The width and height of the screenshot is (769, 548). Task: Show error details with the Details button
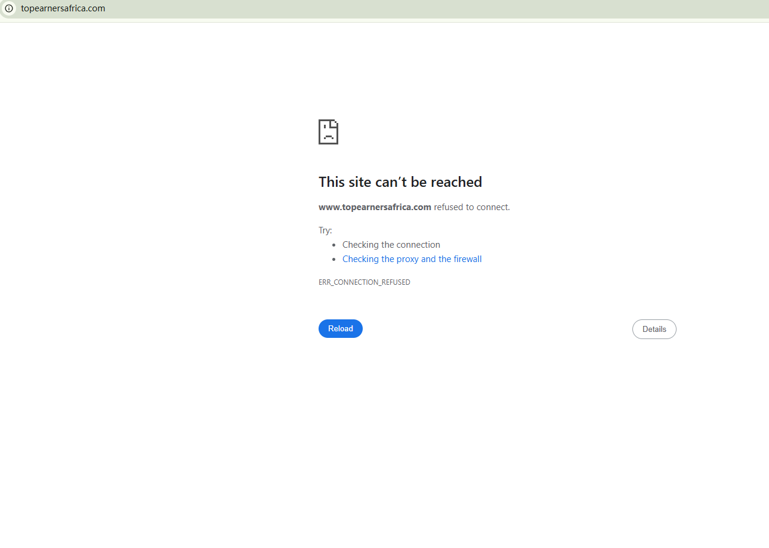654,330
